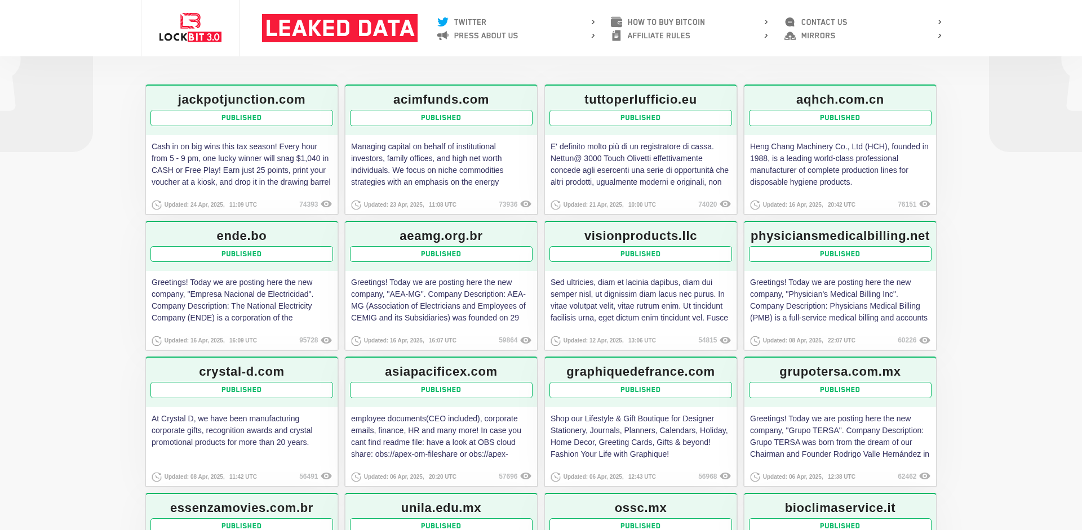
Task: Click the Mirrors icon in the header
Action: 790,35
